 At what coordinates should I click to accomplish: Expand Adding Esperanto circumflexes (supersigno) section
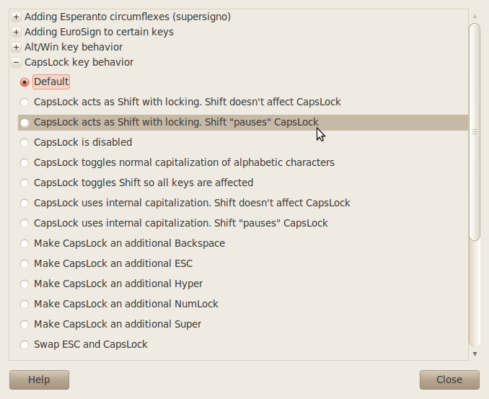(x=17, y=16)
